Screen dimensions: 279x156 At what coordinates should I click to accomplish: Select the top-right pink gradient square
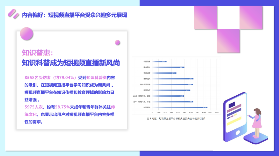251,17
